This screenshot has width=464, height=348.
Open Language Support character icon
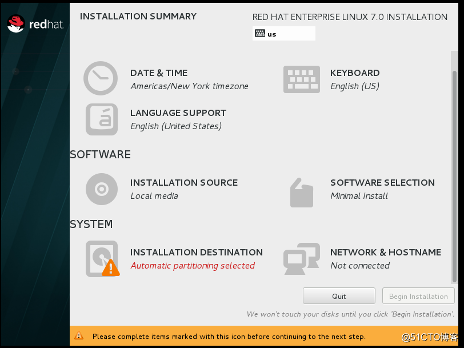(x=102, y=119)
